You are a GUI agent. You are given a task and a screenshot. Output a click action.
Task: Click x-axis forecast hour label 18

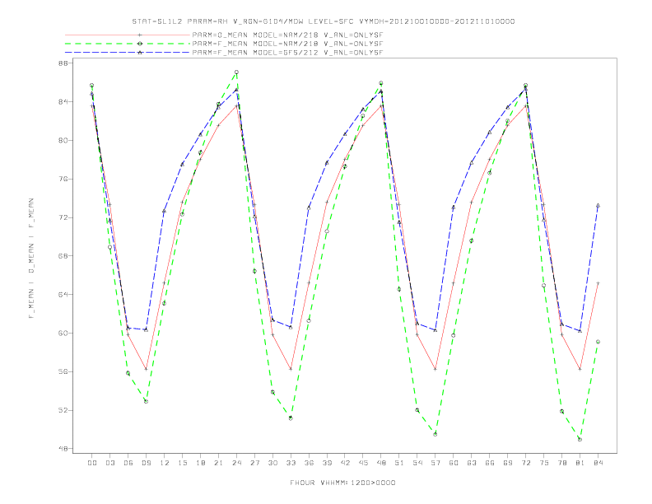[200, 463]
